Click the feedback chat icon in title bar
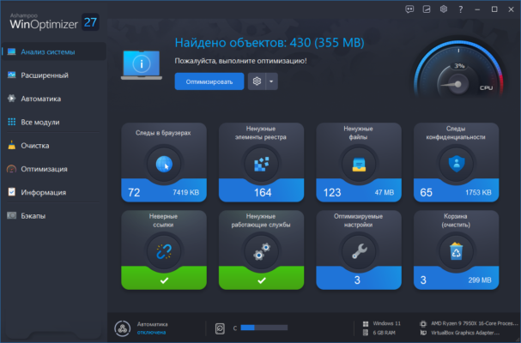 pyautogui.click(x=409, y=9)
